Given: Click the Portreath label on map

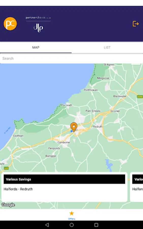Looking at the screenshot, I should [67, 105].
